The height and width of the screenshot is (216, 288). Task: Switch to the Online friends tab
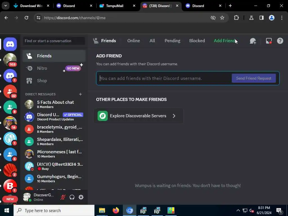(x=134, y=41)
